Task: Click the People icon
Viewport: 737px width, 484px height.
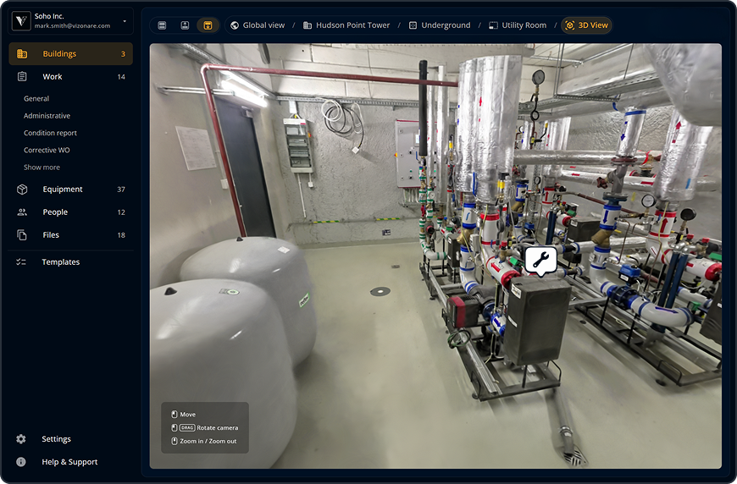Action: pyautogui.click(x=22, y=212)
